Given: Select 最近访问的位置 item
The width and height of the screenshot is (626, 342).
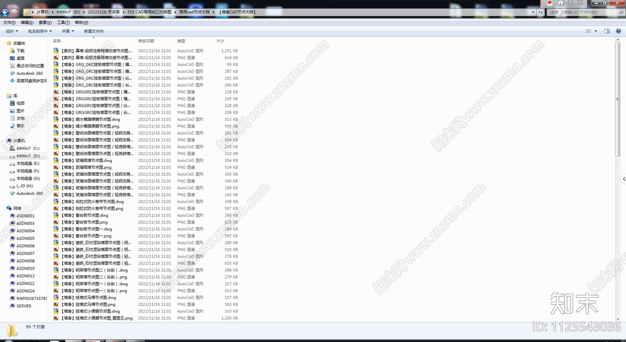Looking at the screenshot, I should 30,66.
